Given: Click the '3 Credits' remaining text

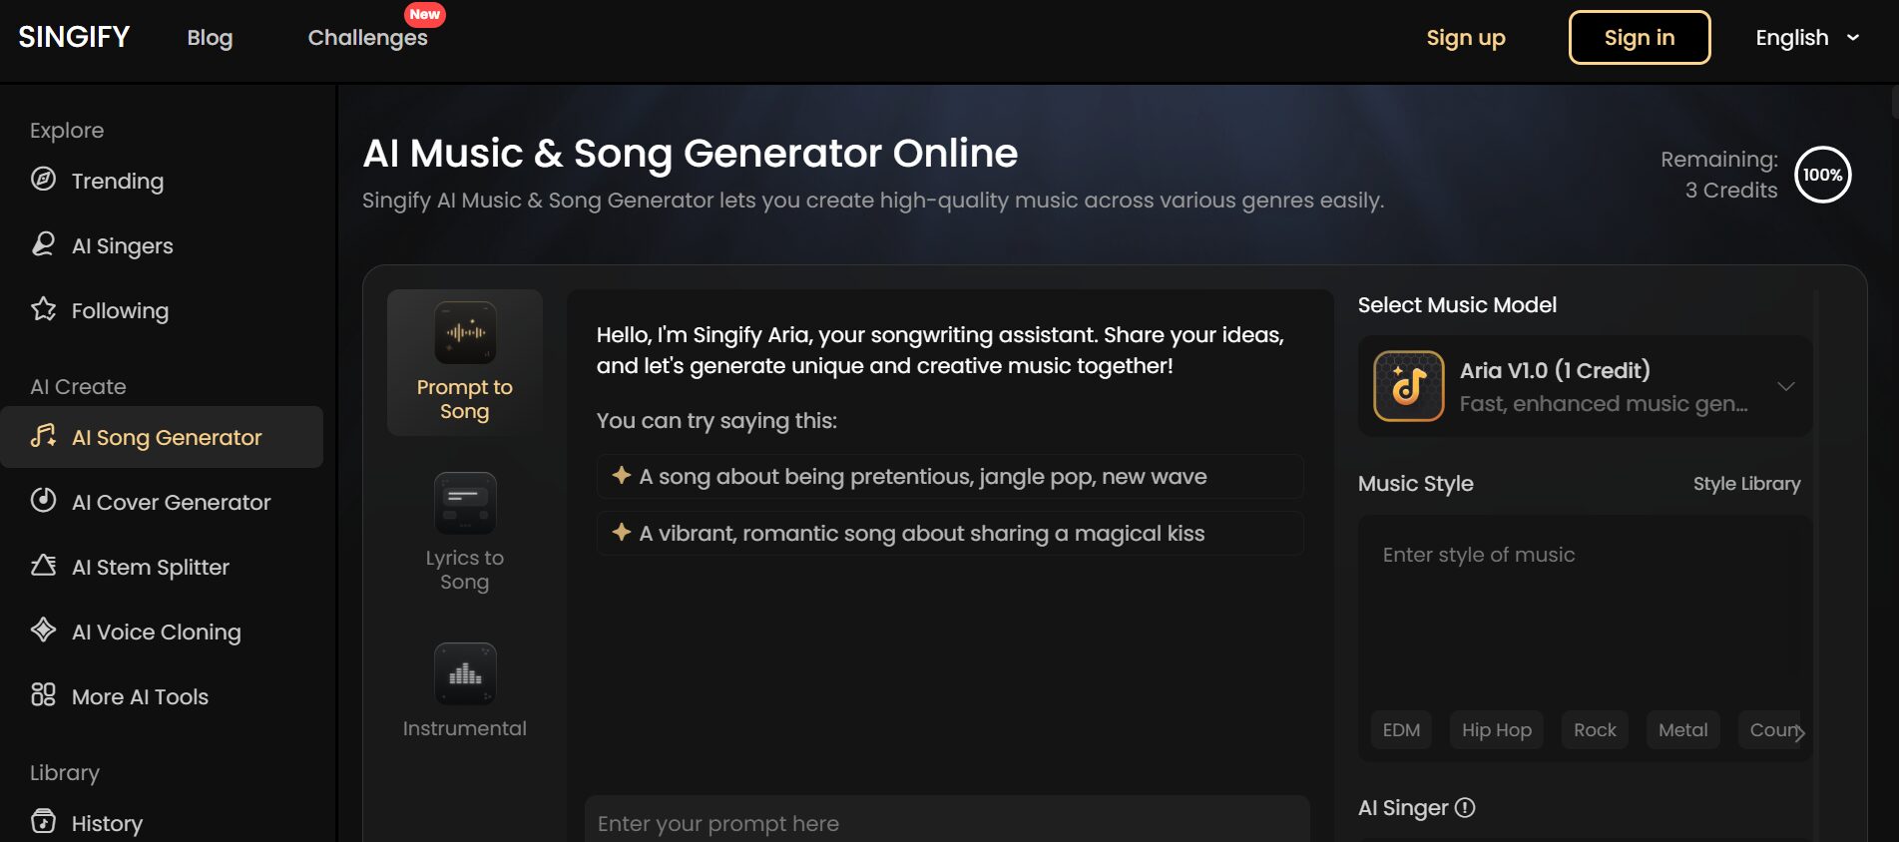Looking at the screenshot, I should 1731,190.
